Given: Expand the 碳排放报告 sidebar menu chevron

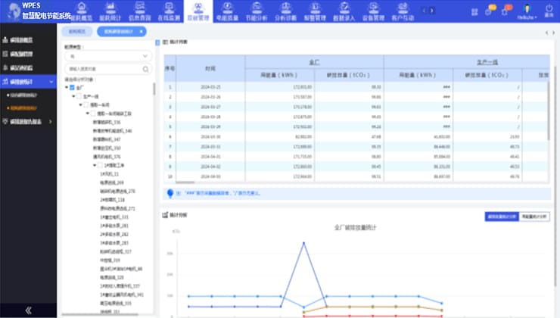Looking at the screenshot, I should 51,121.
